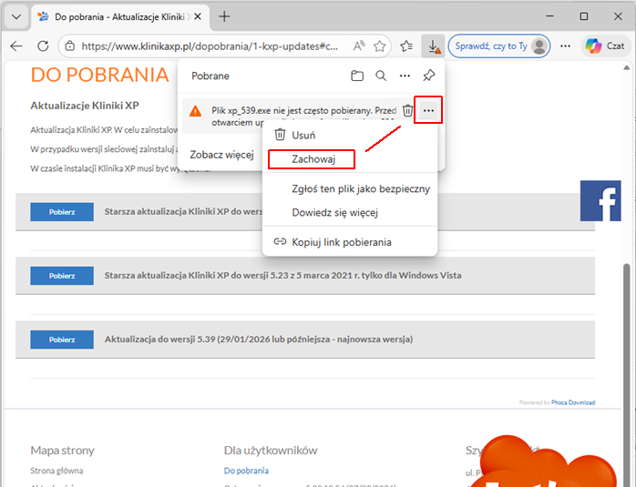Pin the Pobrane downloads panel
Viewport: 636px width, 487px height.
coord(428,76)
